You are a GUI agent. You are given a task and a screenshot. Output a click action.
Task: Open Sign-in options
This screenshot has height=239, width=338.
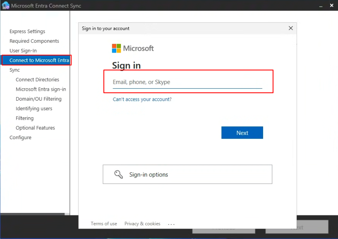[187, 174]
